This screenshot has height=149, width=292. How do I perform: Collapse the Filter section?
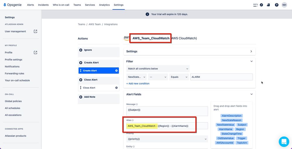pos(251,61)
